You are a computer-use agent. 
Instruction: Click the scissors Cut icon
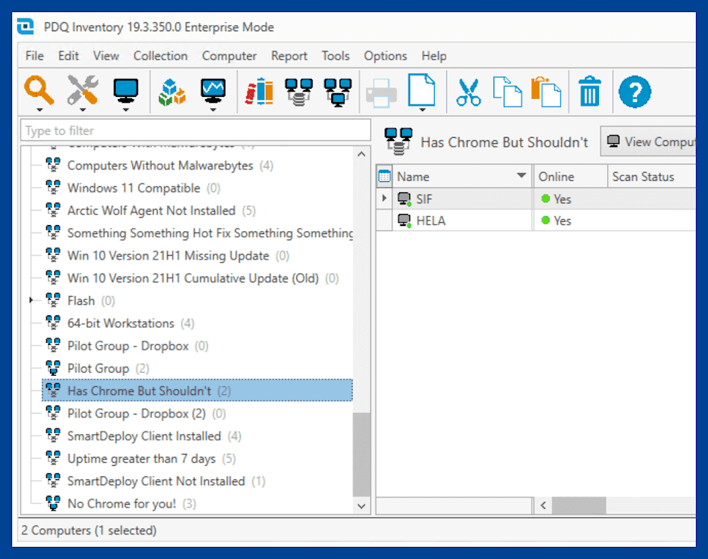469,92
